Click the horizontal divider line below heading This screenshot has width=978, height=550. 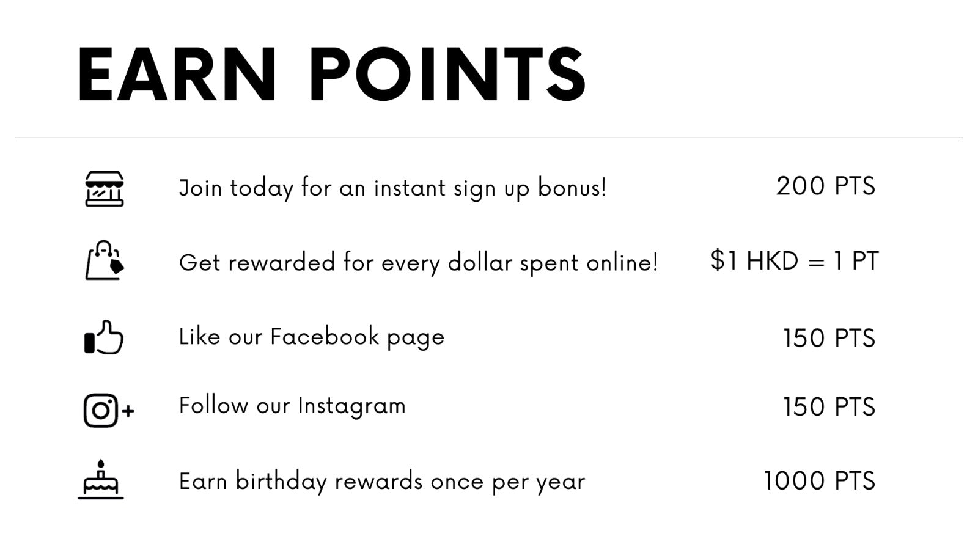[x=489, y=138]
